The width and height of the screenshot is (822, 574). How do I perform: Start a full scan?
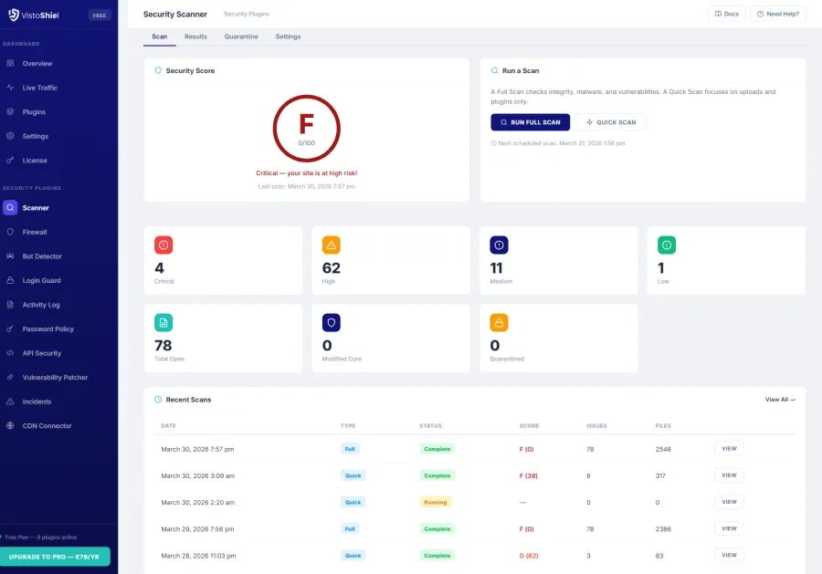[530, 121]
